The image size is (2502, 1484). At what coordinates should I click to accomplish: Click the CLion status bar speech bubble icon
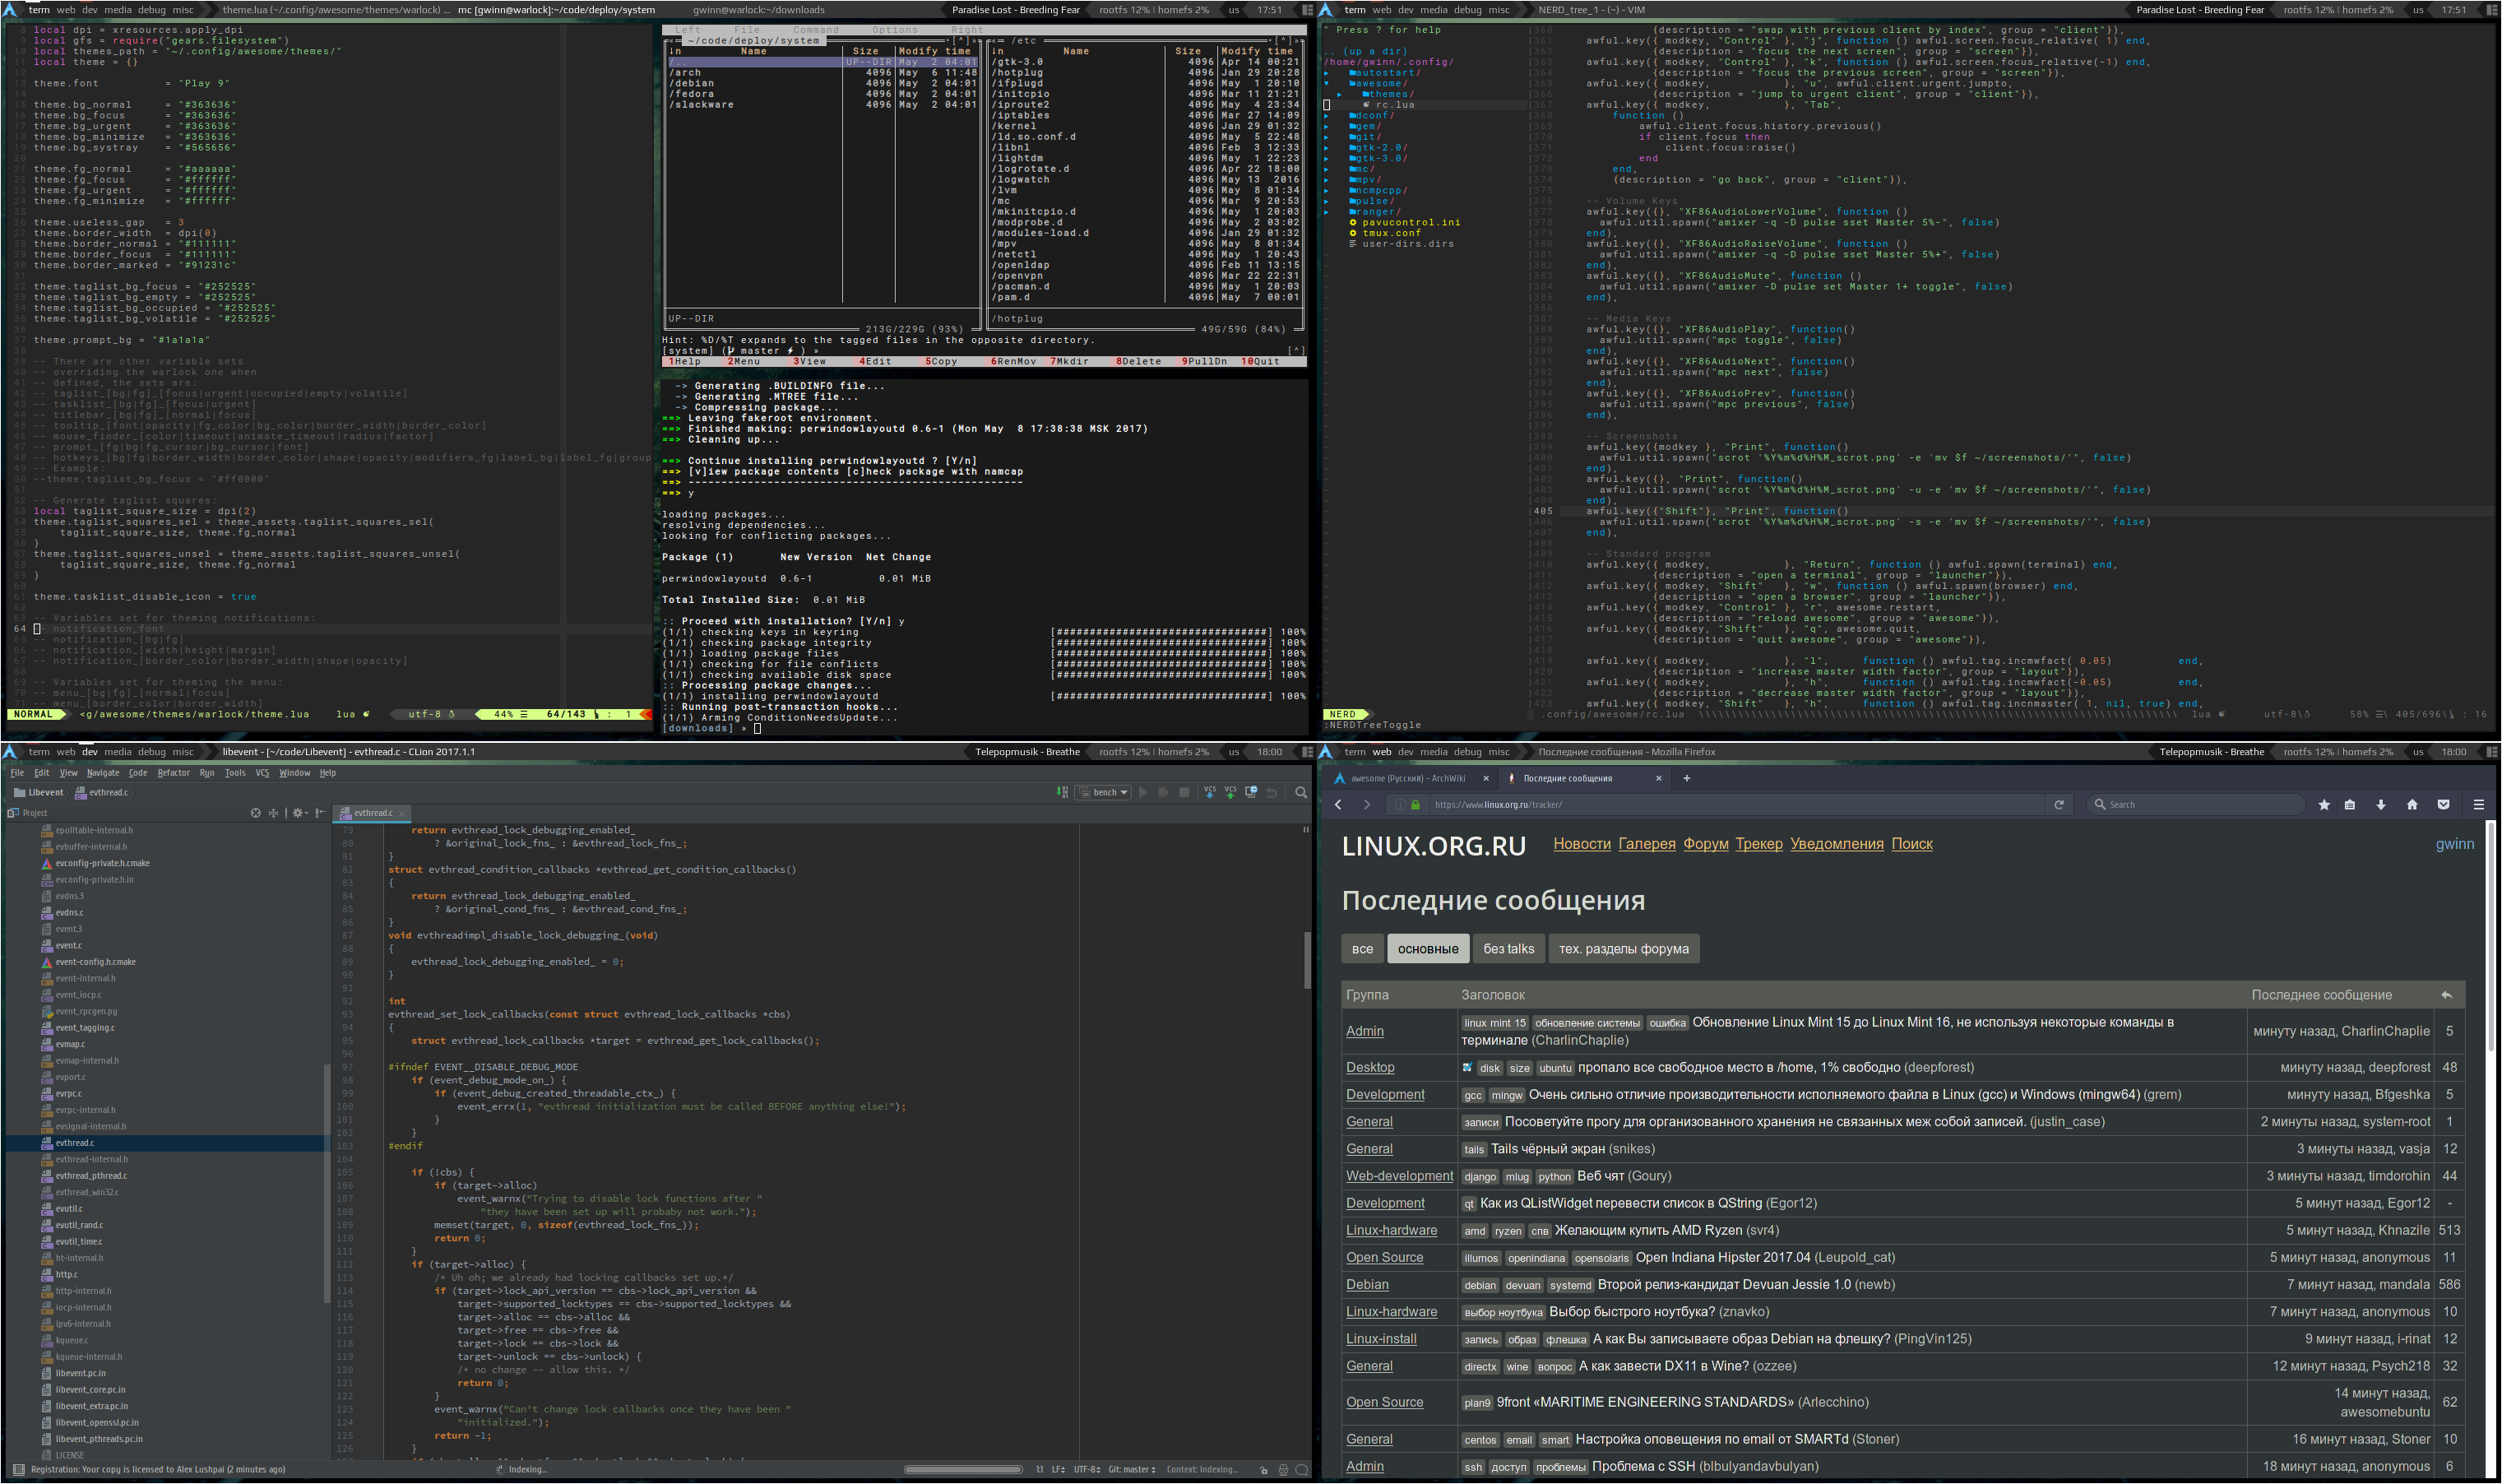[1301, 1470]
